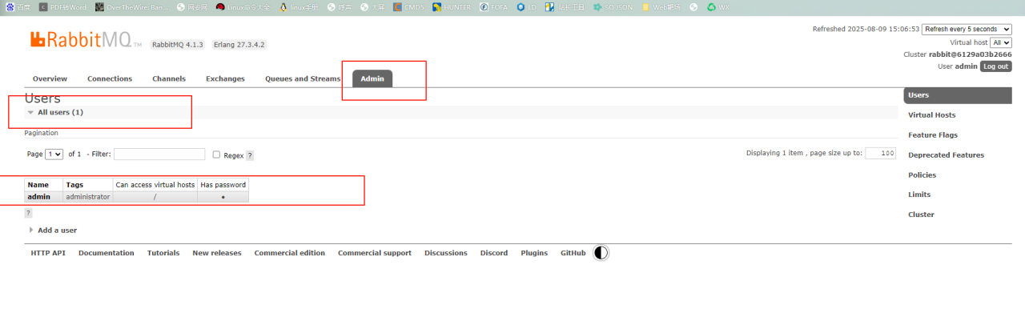The height and width of the screenshot is (309, 1025).
Task: Click the help icon next to Regex
Action: [x=250, y=155]
